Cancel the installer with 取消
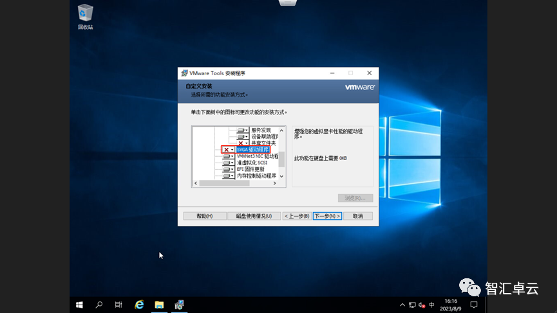Screen dimensions: 557x313 [x=358, y=216]
